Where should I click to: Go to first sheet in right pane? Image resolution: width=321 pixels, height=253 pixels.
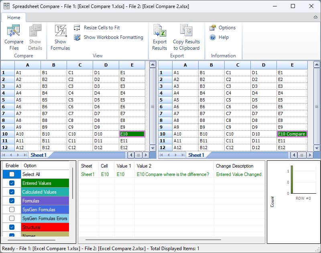click(x=162, y=155)
